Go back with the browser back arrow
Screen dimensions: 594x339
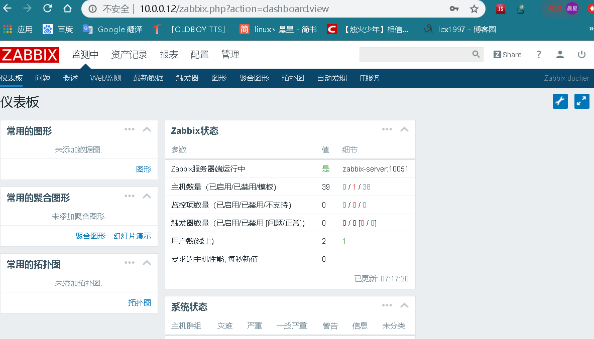8,9
